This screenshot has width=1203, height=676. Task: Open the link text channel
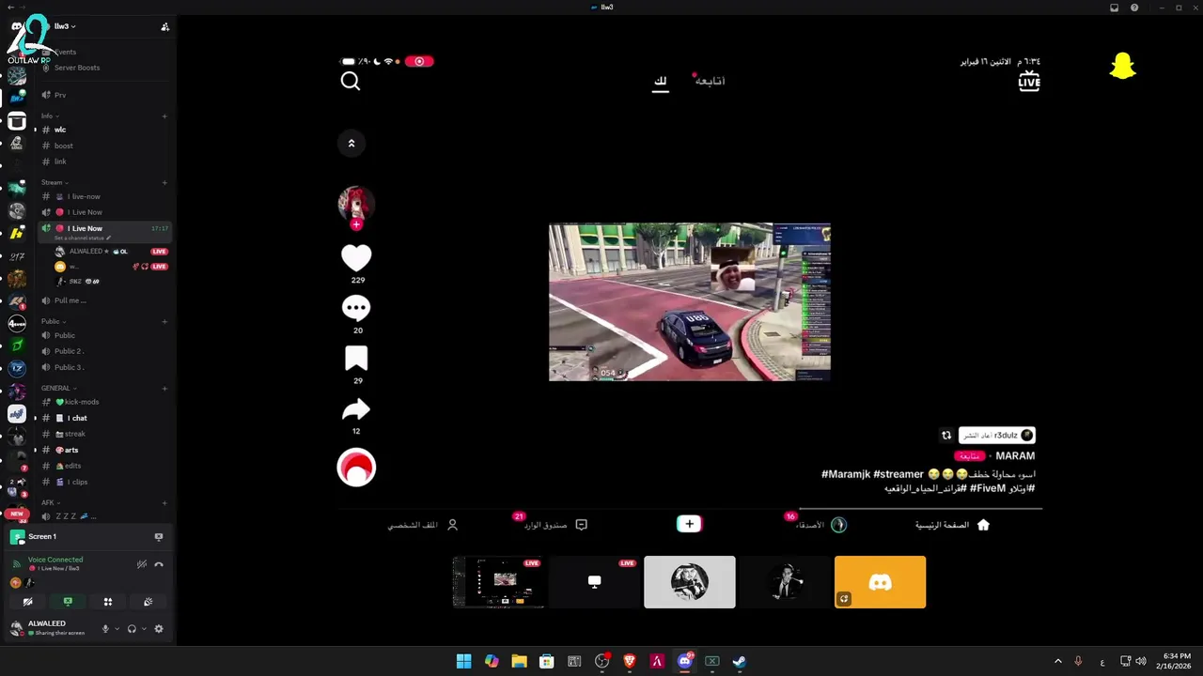[103, 161]
